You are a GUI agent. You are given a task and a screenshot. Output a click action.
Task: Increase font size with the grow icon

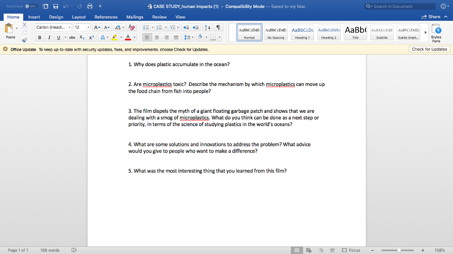pyautogui.click(x=97, y=27)
